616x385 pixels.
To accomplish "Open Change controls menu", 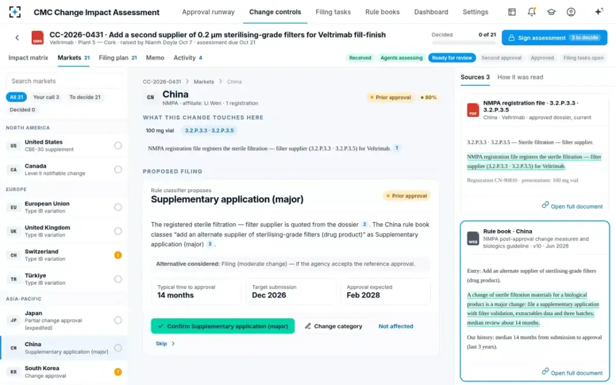I will 275,12.
